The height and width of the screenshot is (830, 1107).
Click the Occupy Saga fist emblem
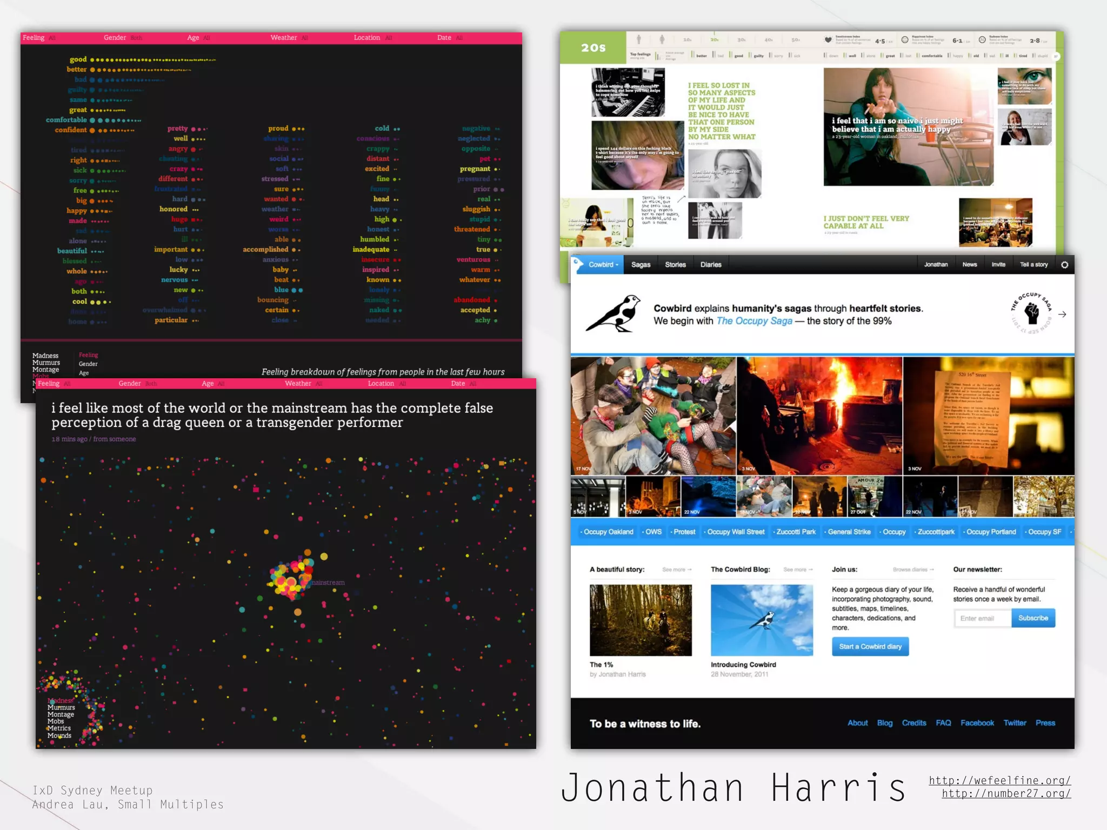tap(1031, 313)
